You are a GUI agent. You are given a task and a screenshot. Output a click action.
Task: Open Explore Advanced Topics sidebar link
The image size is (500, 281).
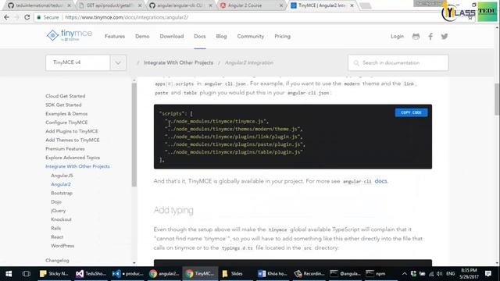[x=73, y=158]
